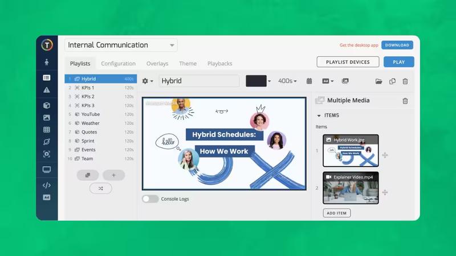Open the code brackets icon in sidebar
Viewport: 456px width, 256px height.
pyautogui.click(x=47, y=185)
